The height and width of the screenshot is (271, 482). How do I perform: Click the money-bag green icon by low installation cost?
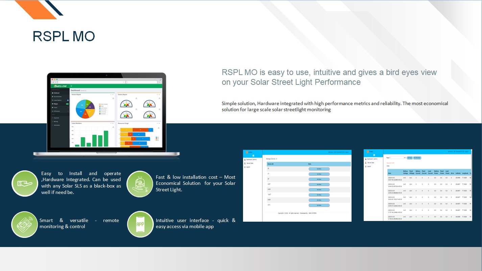tap(140, 183)
